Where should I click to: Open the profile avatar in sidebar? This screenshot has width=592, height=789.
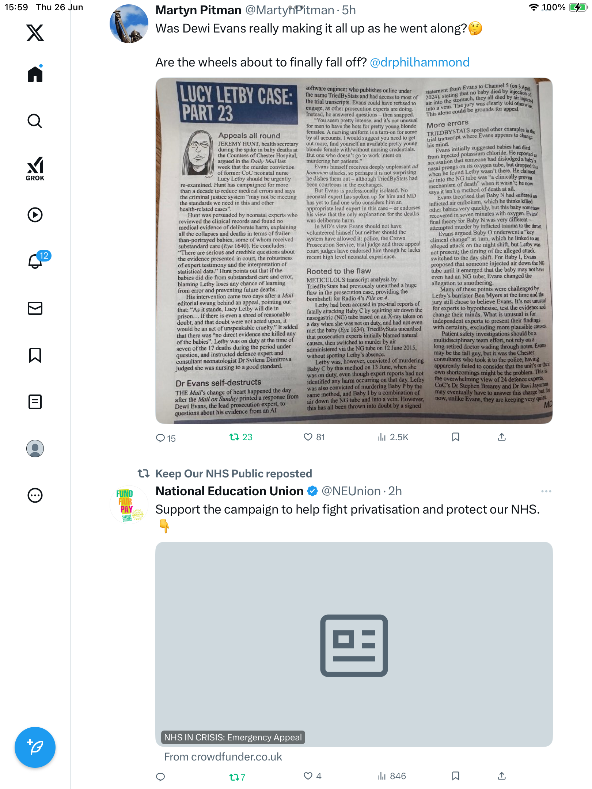click(35, 449)
